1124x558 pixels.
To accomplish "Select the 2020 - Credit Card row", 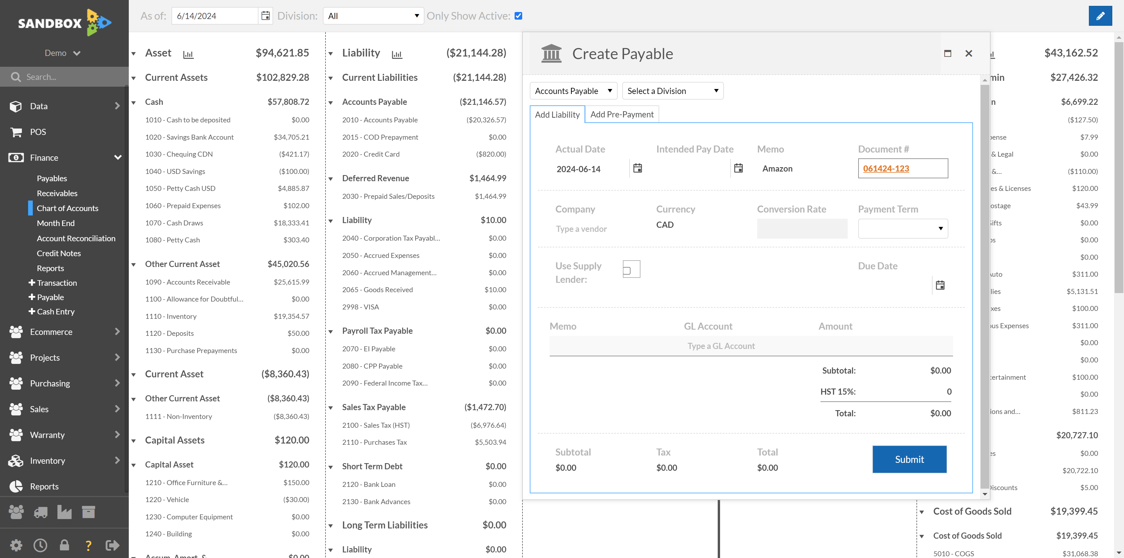I will [x=424, y=154].
